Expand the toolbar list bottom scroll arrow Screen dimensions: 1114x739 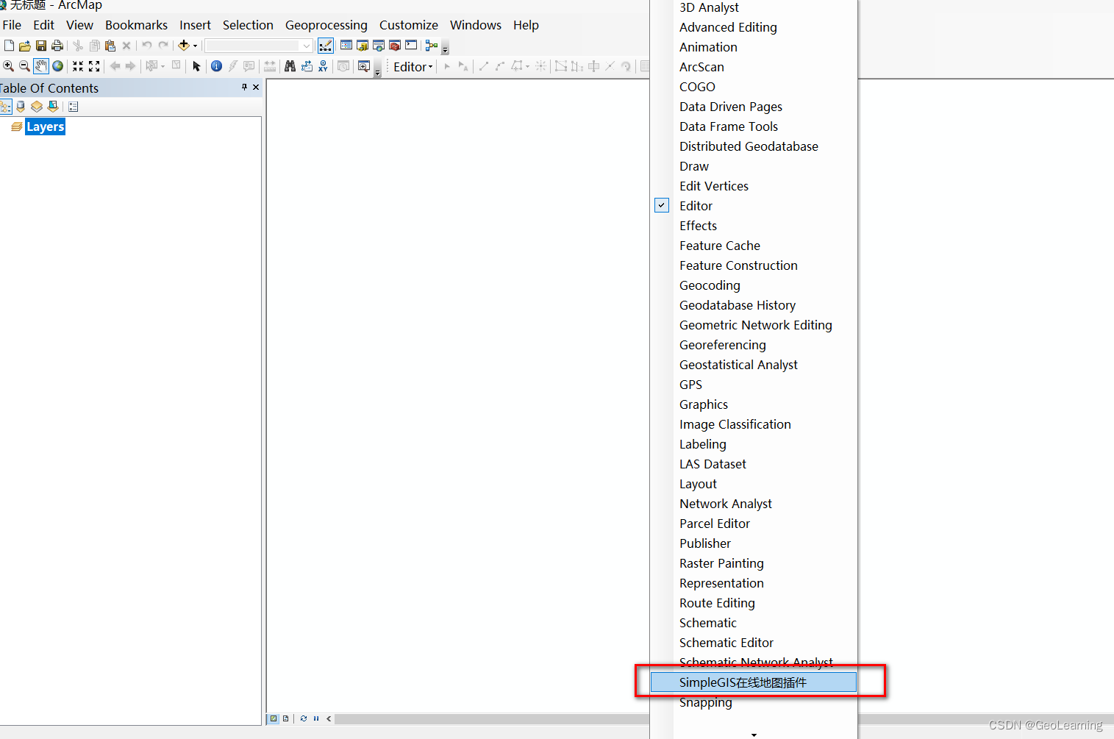(x=754, y=734)
